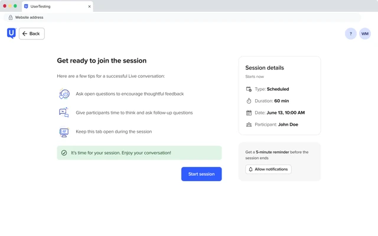Click the monitor keep-tab-open tip icon
378x236 pixels.
(x=64, y=132)
